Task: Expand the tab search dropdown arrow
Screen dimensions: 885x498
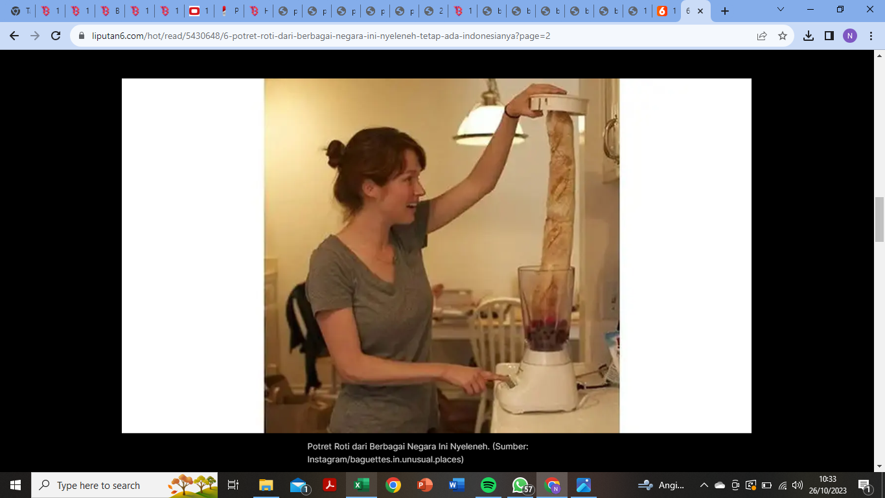Action: (x=781, y=10)
